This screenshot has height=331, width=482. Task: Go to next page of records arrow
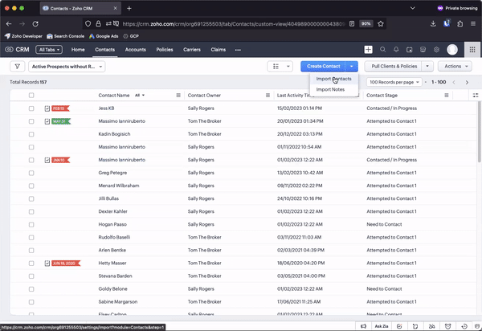(467, 82)
